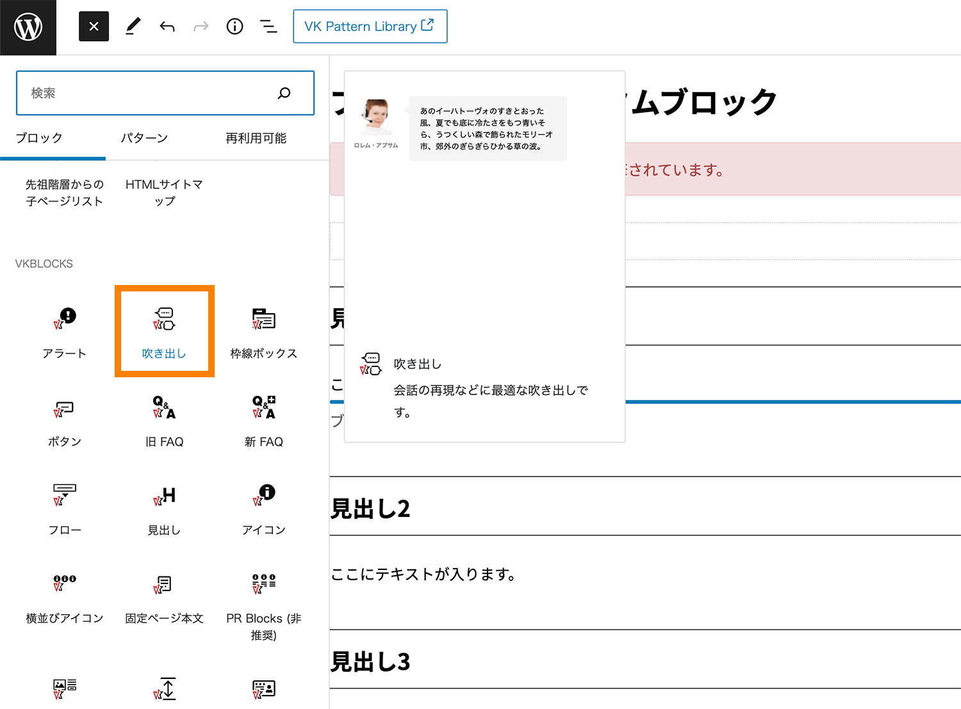Choose the PR Blocks (非推奨) block
The width and height of the screenshot is (961, 709).
pyautogui.click(x=263, y=602)
